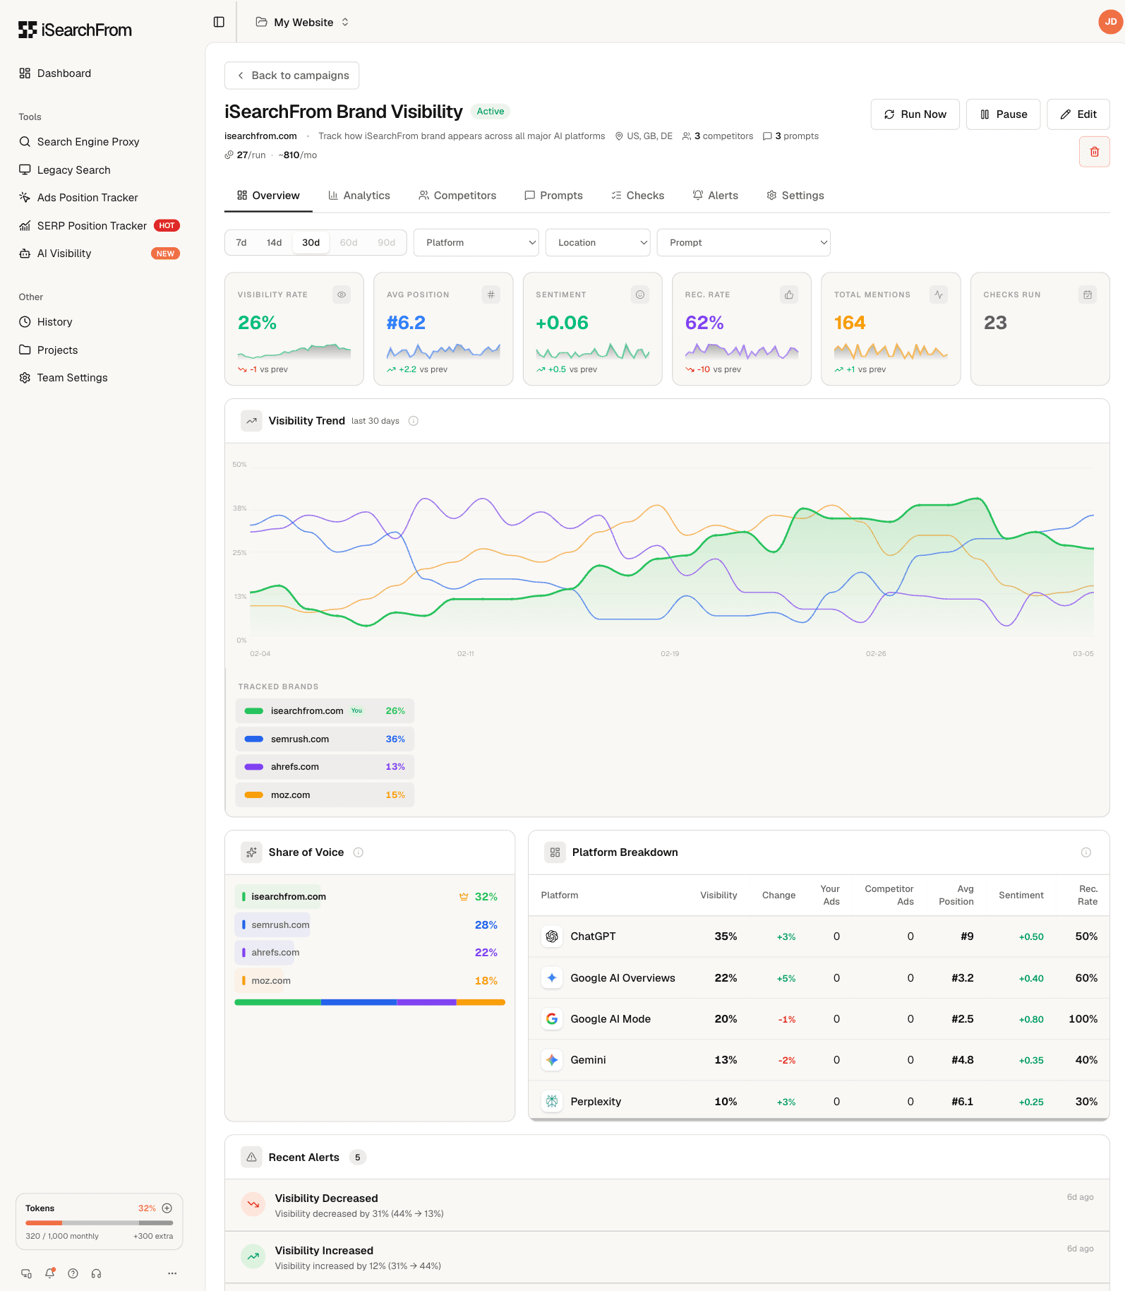Open History in sidebar
This screenshot has width=1125, height=1291.
(99, 322)
